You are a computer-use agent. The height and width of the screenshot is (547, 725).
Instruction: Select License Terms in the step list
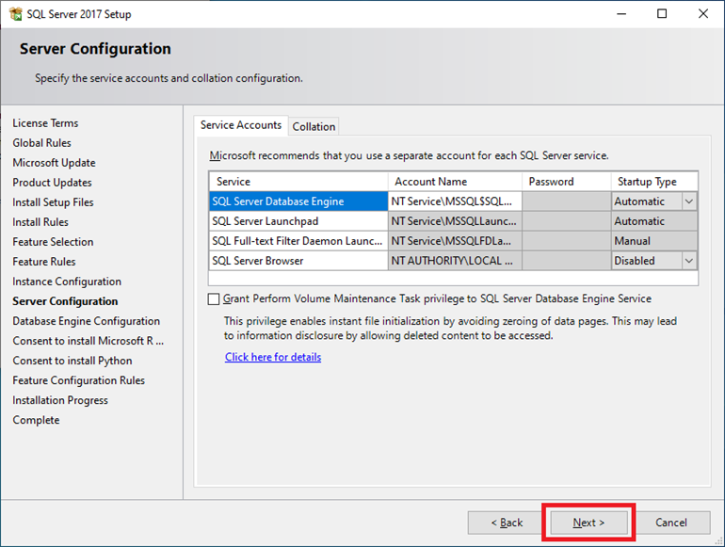[45, 123]
